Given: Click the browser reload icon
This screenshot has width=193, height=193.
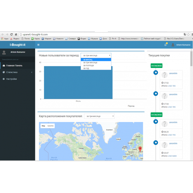Looking at the screenshot, I should click(x=12, y=34).
